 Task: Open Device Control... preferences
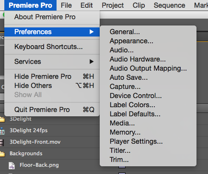148,96
